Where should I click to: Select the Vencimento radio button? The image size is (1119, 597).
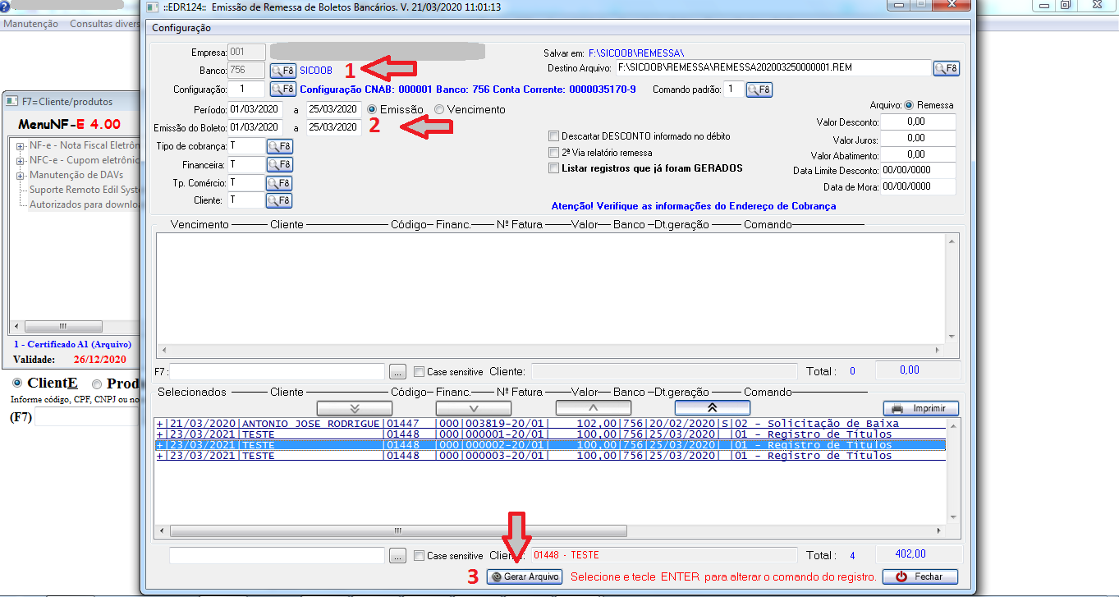(439, 109)
